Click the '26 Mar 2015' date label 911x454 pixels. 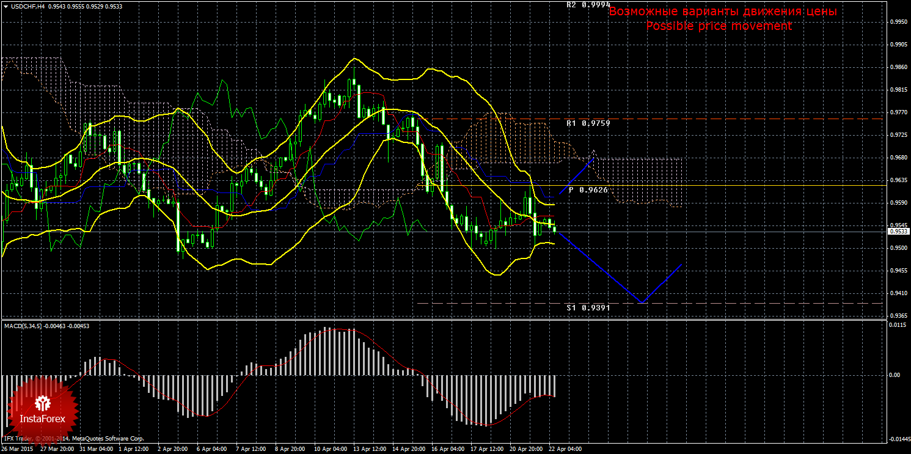pos(17,449)
